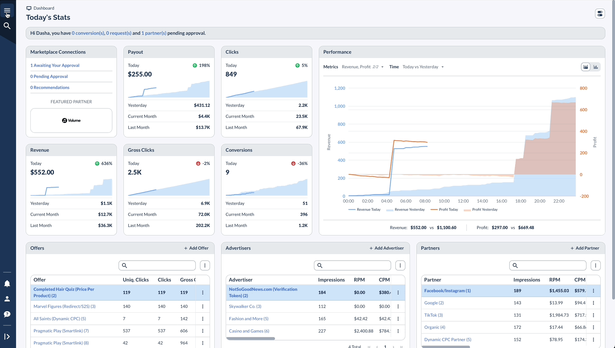Image resolution: width=615 pixels, height=348 pixels.
Task: Open the sidebar hamburger menu
Action: (7, 10)
